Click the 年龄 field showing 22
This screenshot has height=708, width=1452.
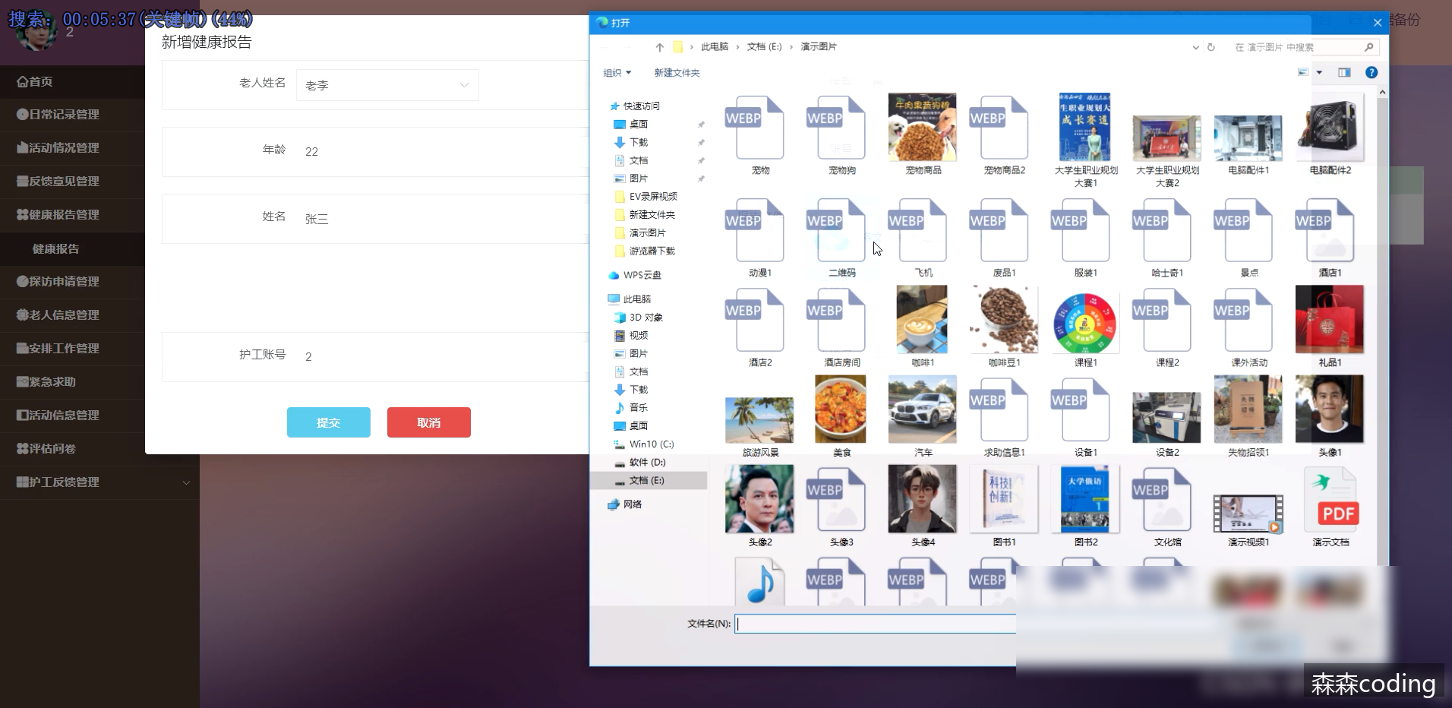click(443, 152)
